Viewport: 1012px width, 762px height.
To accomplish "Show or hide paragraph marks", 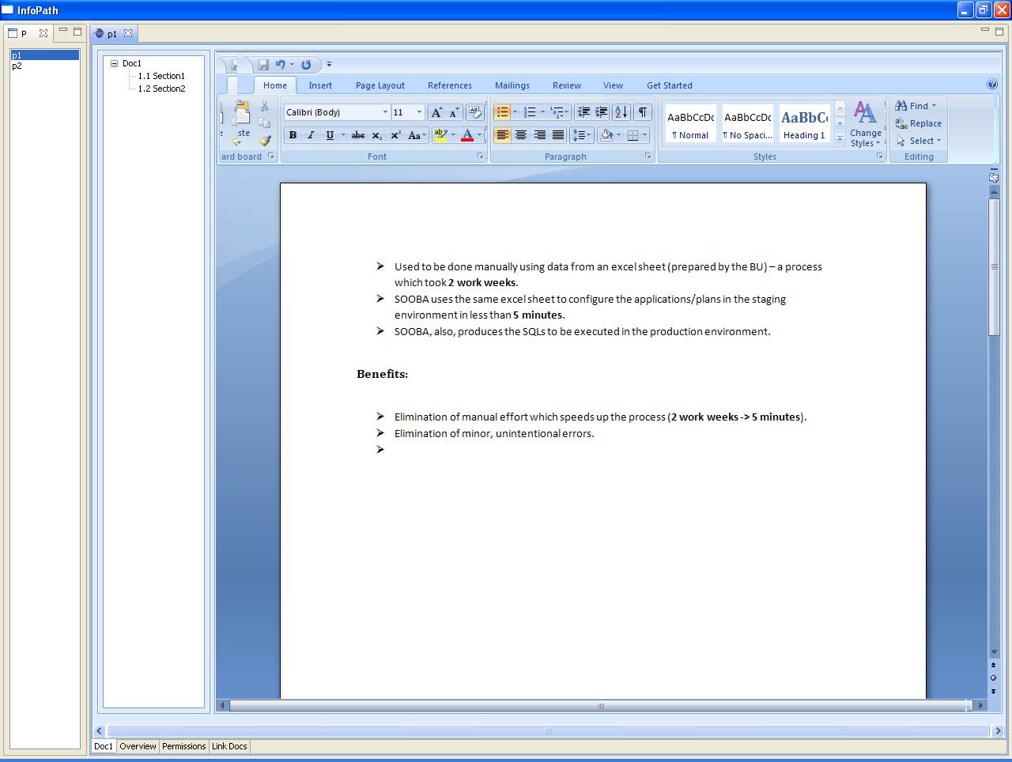I will coord(642,112).
